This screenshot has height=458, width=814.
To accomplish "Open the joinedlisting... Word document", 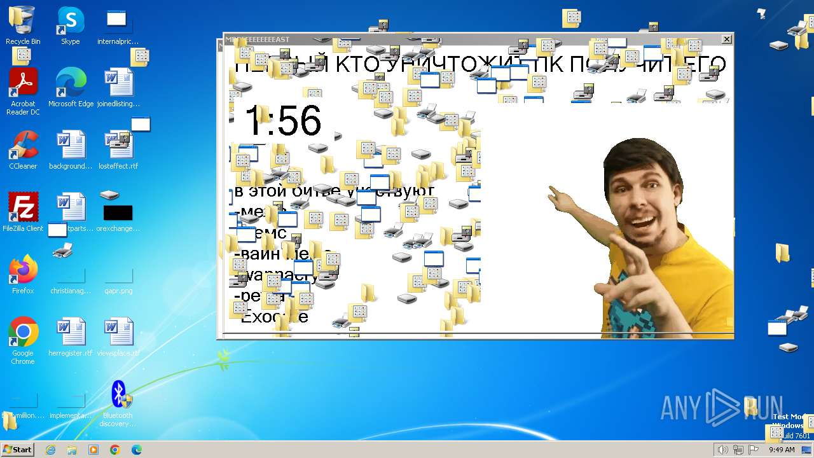I will click(x=118, y=88).
